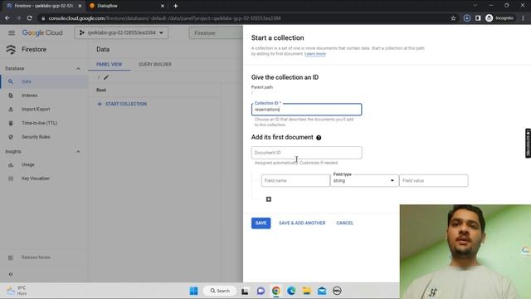Open the Mail app from taskbar
This screenshot has width=531, height=299.
pos(322,291)
